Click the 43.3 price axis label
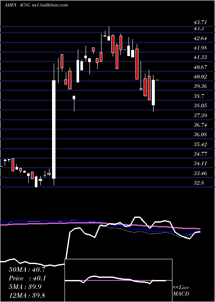Viewport: 215px width, 302px height. coord(199,29)
